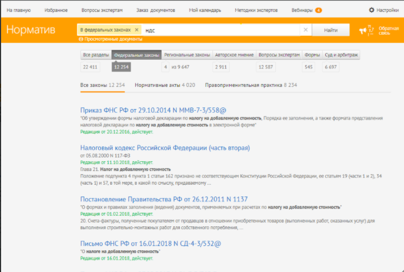Open Методики экспертов
The width and height of the screenshot is (404, 272).
coord(256,10)
